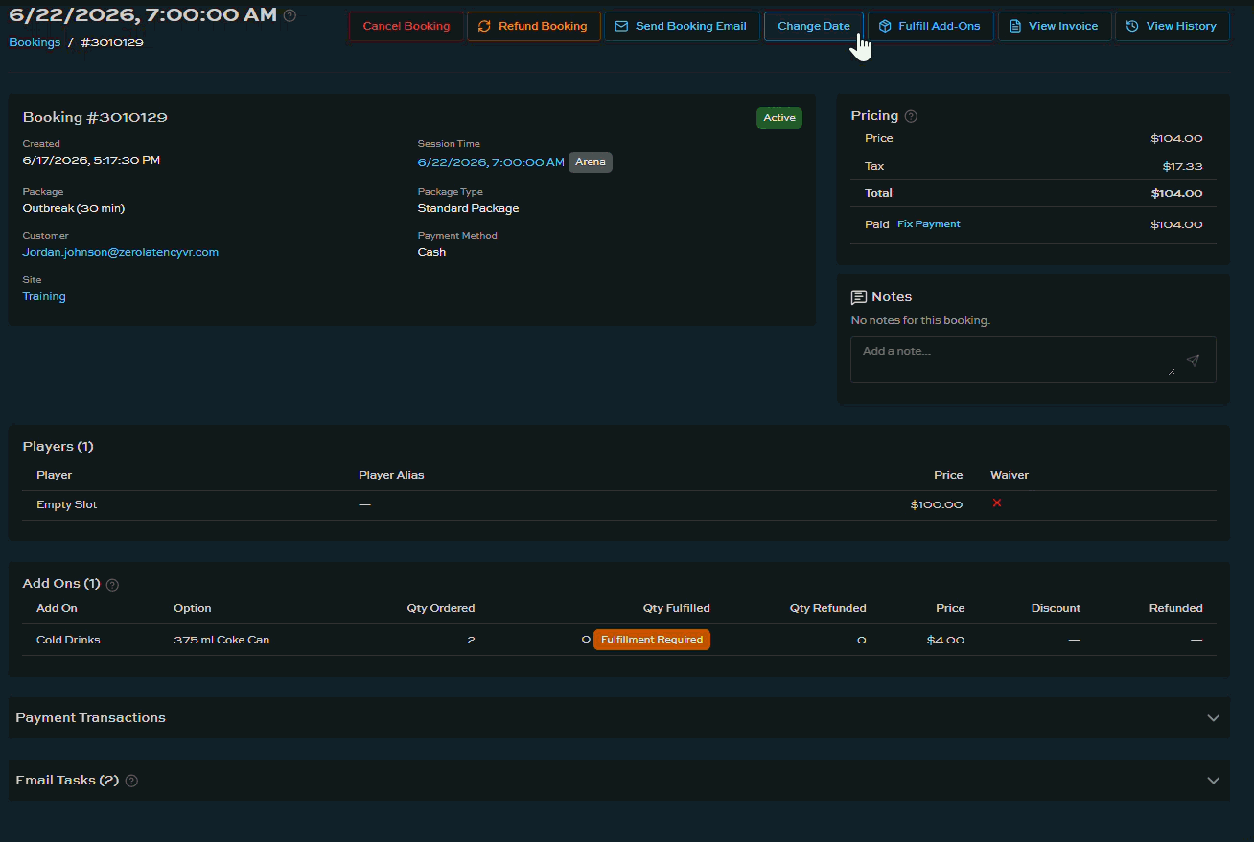Click Bookings breadcrumb link

[35, 42]
